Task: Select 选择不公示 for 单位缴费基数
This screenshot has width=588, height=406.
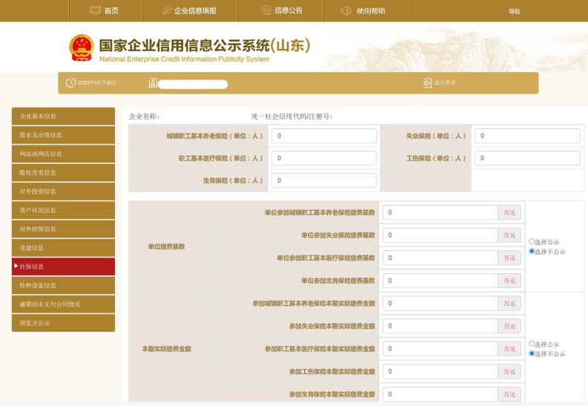Action: tap(532, 252)
